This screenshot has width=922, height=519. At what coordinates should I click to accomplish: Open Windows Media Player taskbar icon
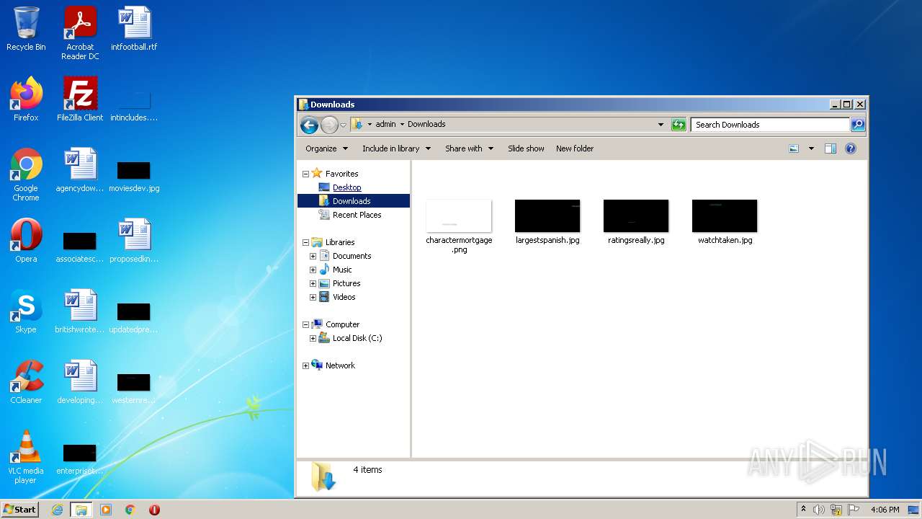coord(106,510)
